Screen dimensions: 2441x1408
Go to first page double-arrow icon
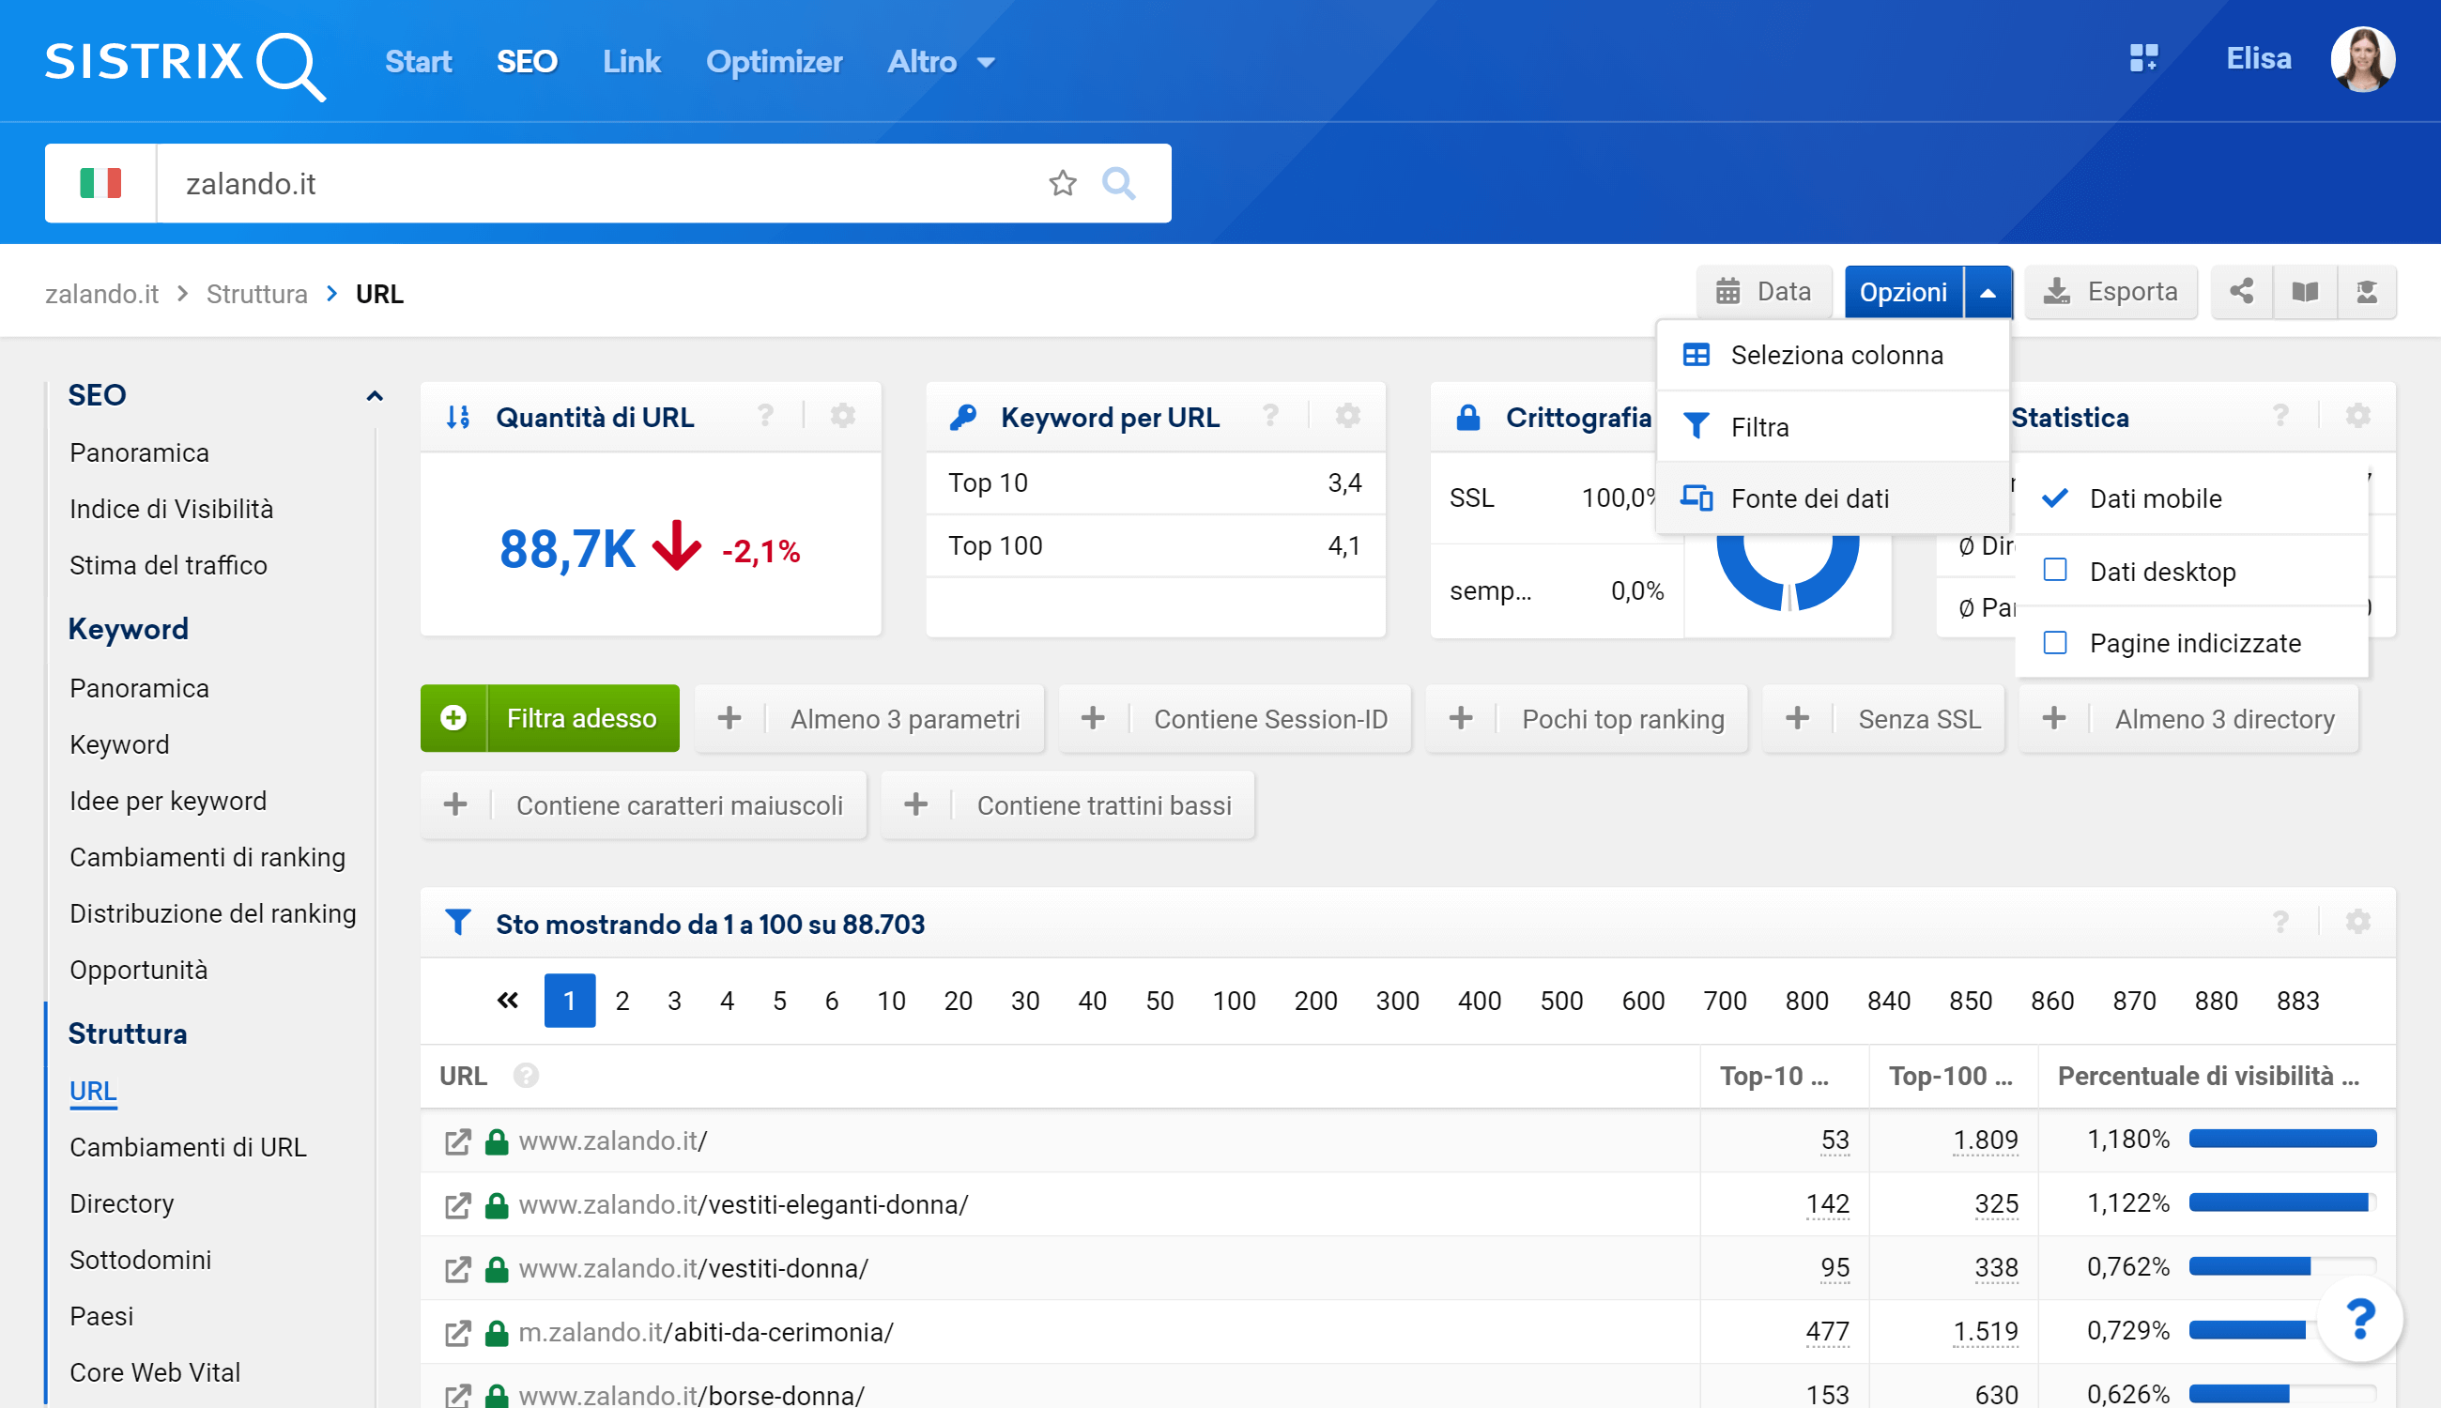tap(507, 1000)
